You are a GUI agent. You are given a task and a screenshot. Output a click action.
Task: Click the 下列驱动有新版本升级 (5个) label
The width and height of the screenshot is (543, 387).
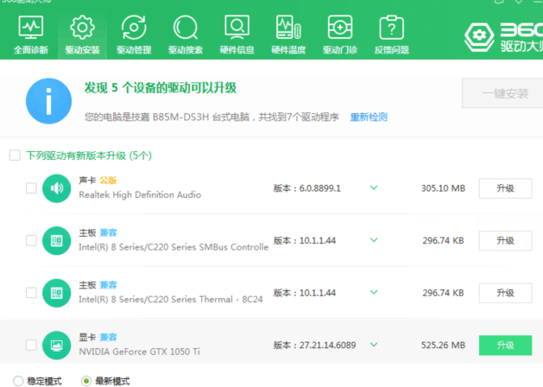tap(89, 155)
